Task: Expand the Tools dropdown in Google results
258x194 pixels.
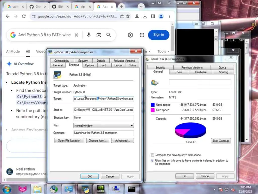Action: (163, 52)
